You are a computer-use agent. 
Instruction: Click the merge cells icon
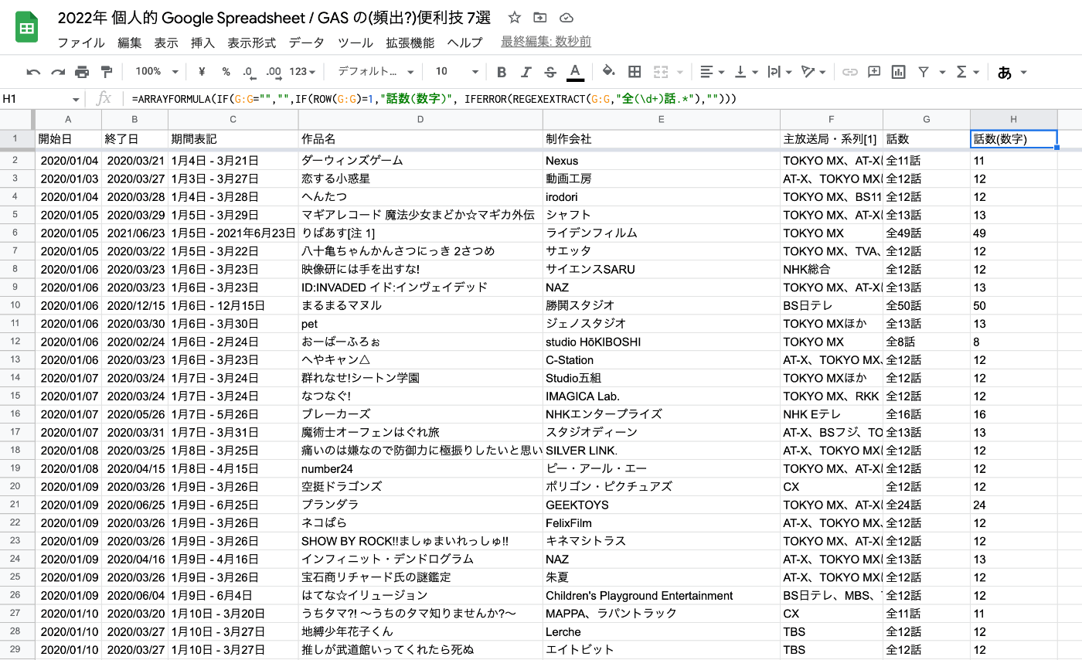coord(660,72)
